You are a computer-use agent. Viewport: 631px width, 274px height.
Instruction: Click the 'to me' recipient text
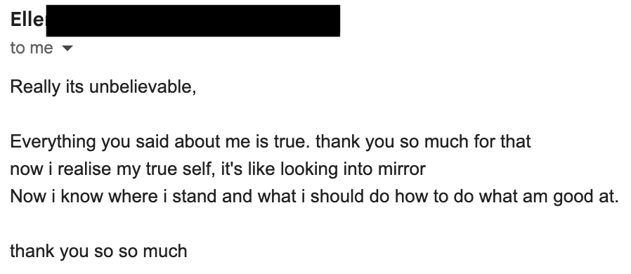(32, 48)
